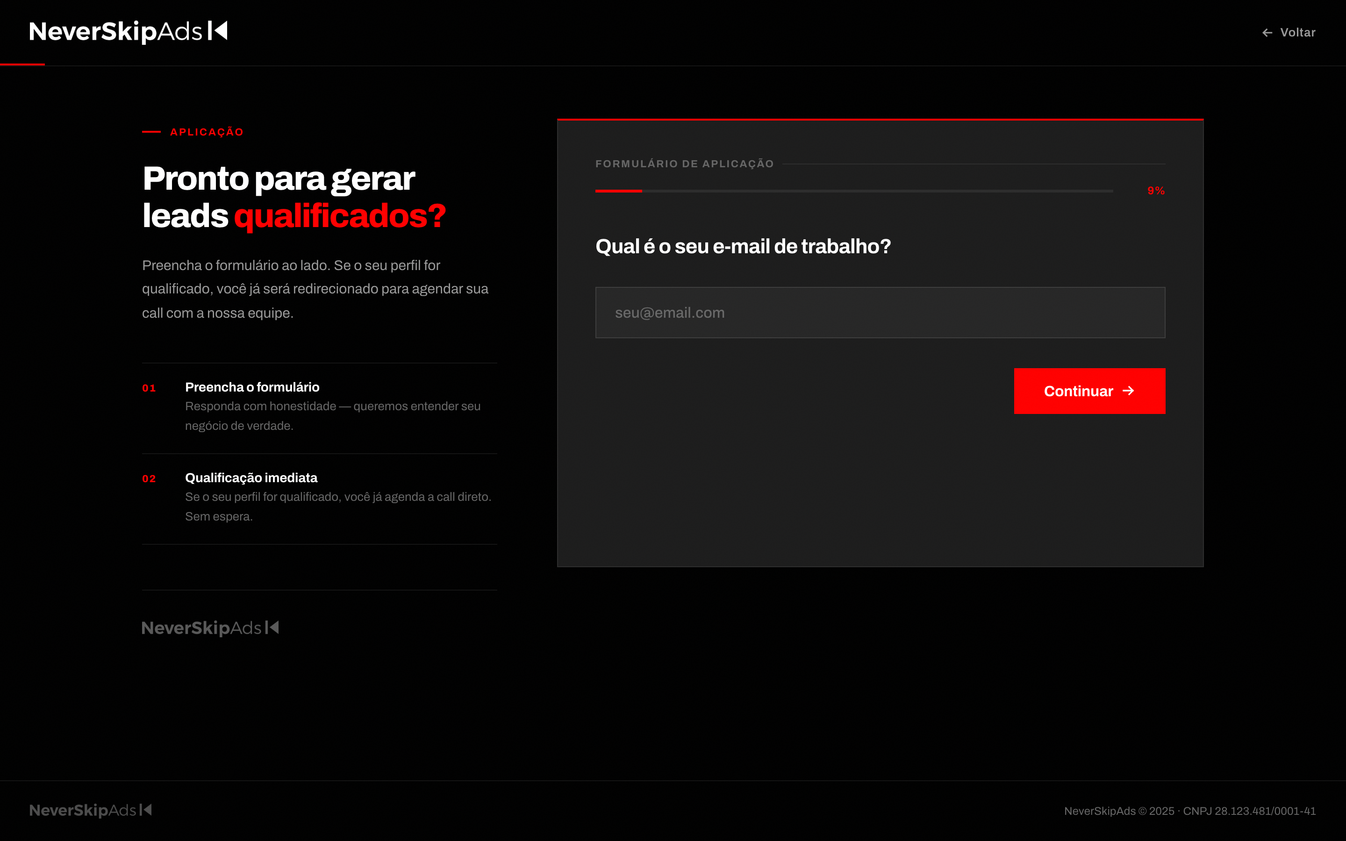This screenshot has width=1346, height=841.
Task: Click the 9% progress label
Action: coord(1156,191)
